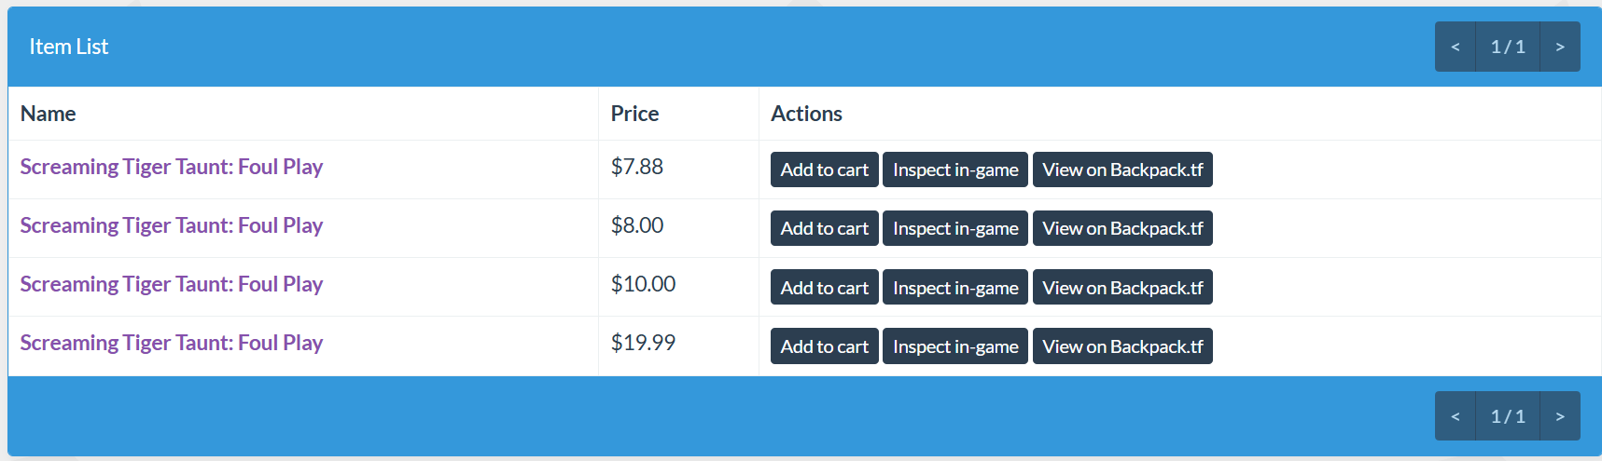The height and width of the screenshot is (461, 1602).
Task: View the $8.00 item on Backpack.tf
Action: click(1122, 228)
